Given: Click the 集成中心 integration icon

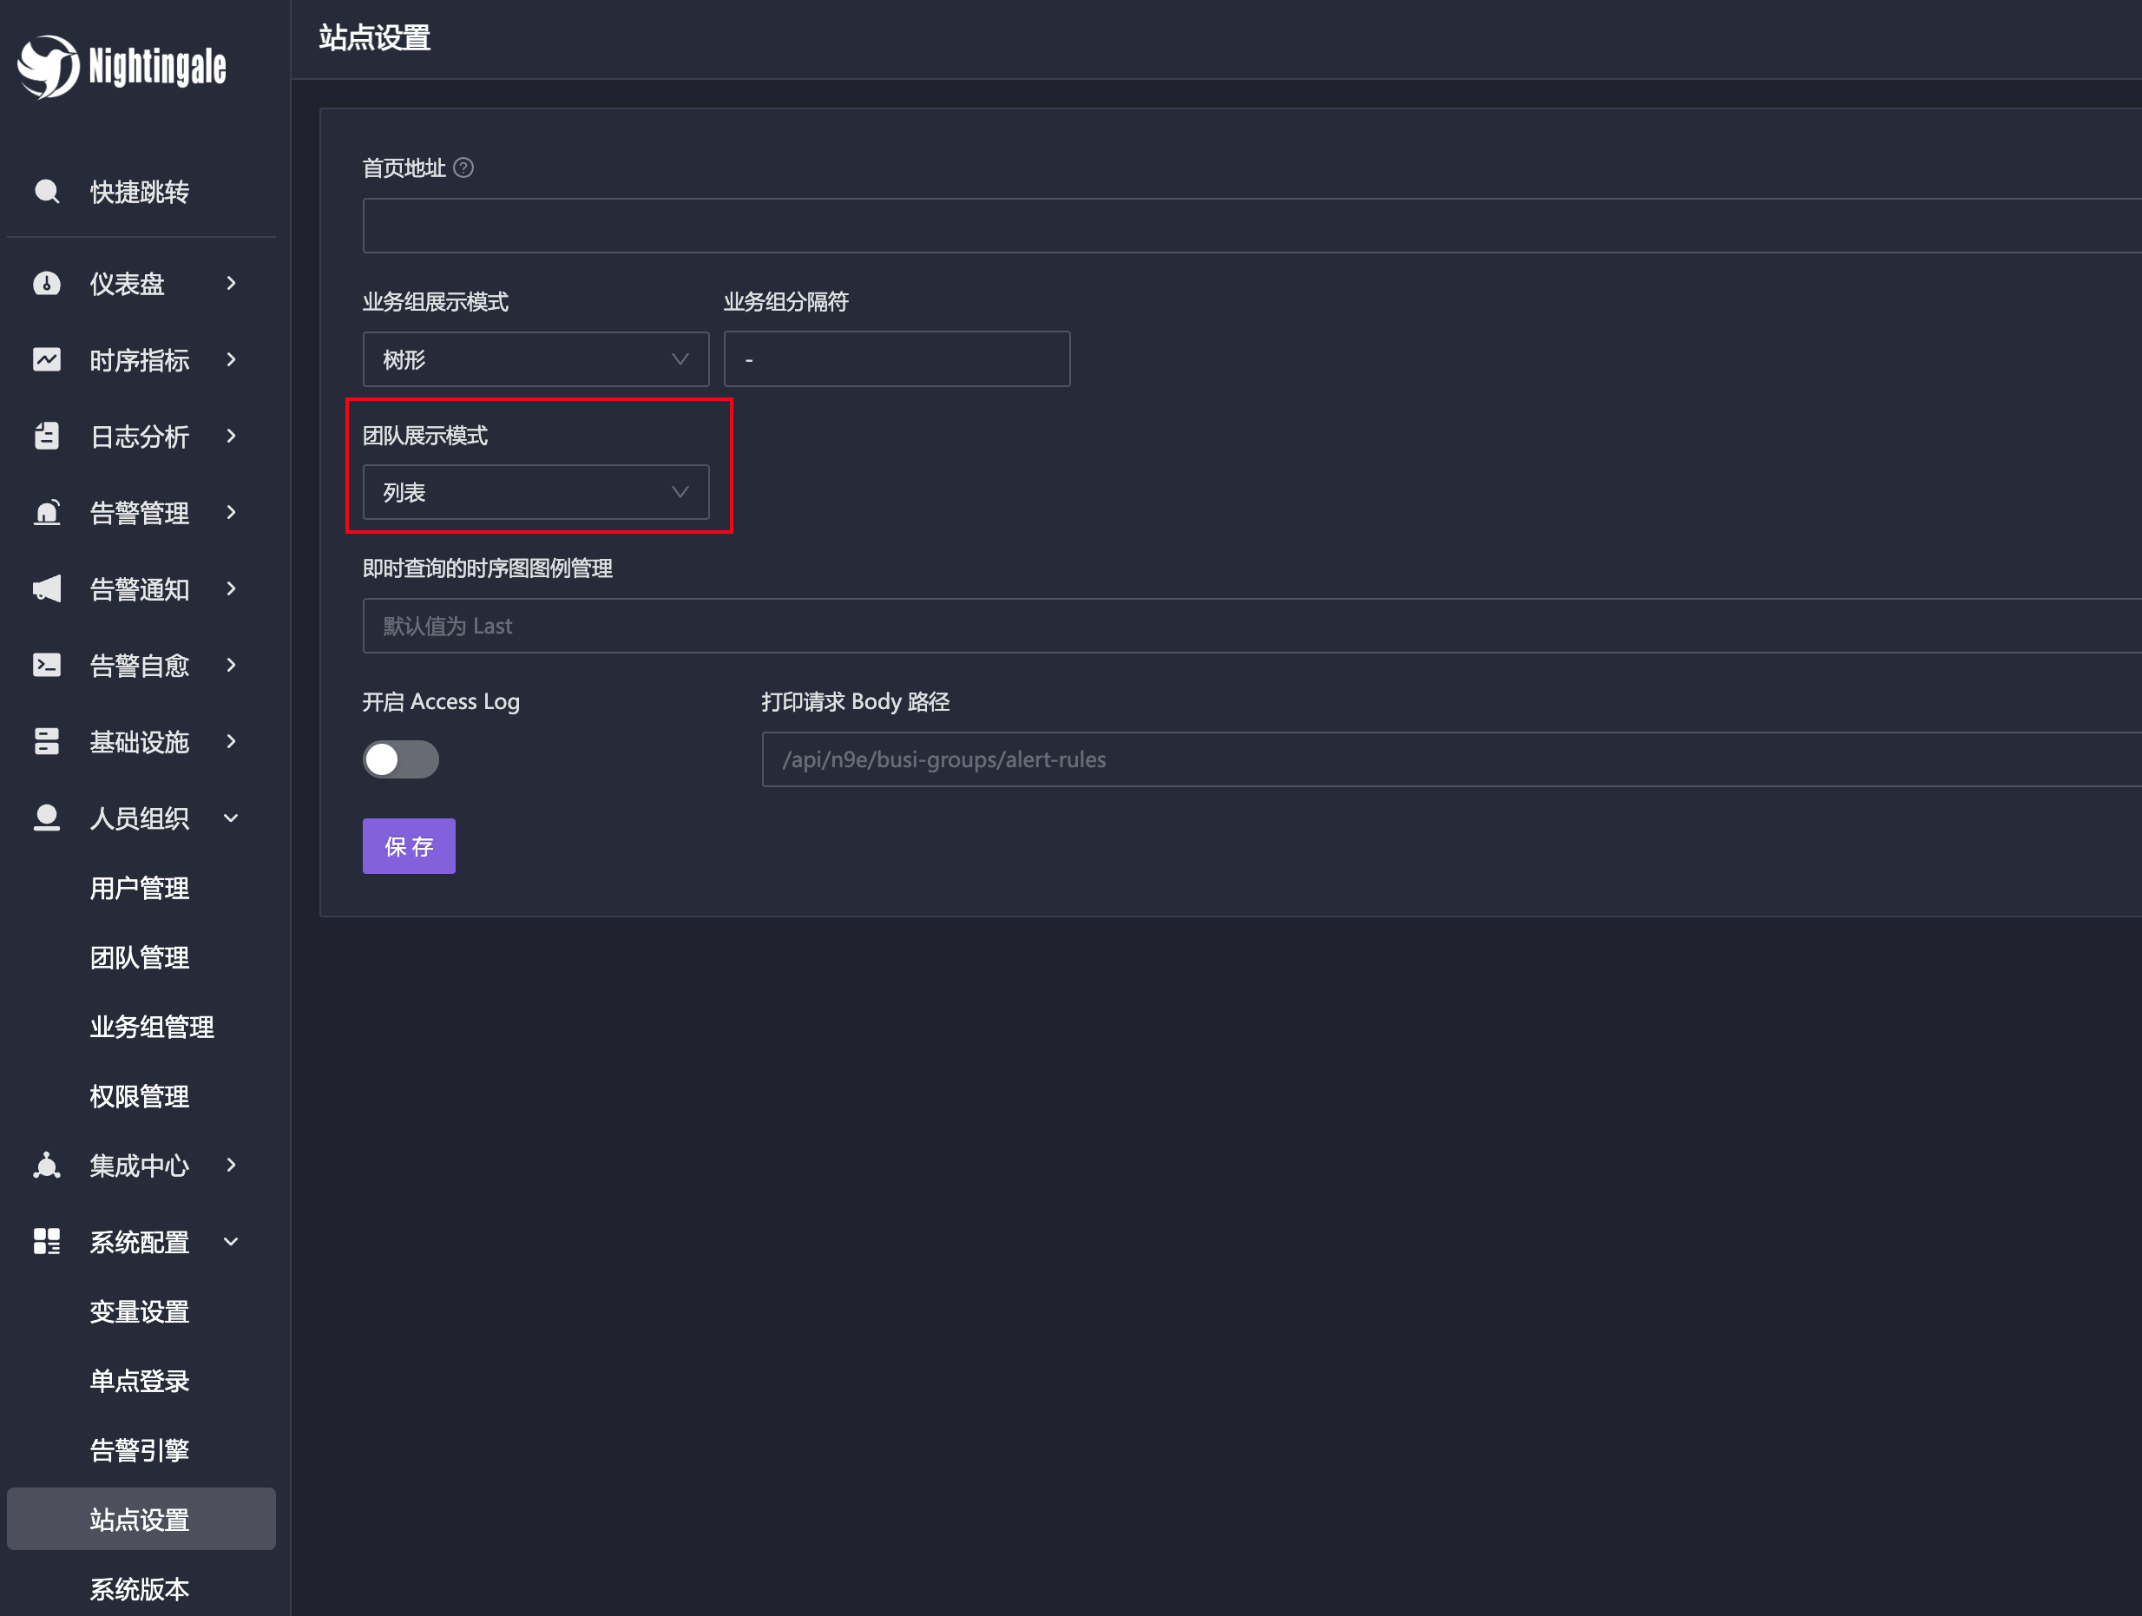Looking at the screenshot, I should click(x=47, y=1165).
